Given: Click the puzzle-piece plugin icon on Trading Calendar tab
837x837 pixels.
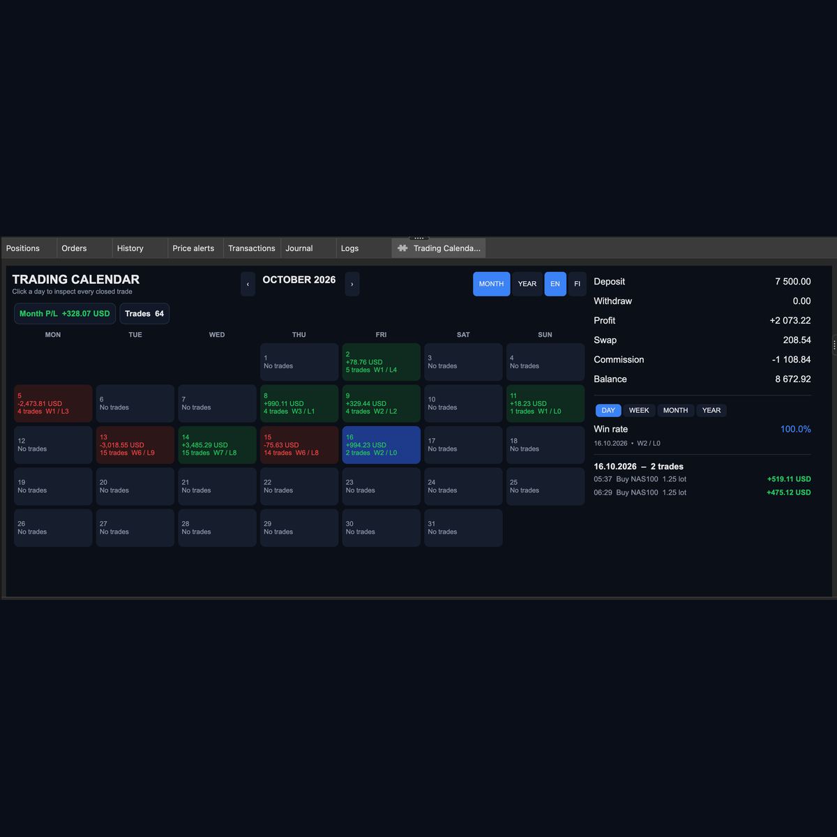Looking at the screenshot, I should (402, 248).
